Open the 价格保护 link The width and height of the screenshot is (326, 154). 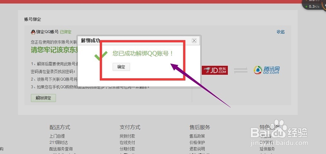point(197,143)
